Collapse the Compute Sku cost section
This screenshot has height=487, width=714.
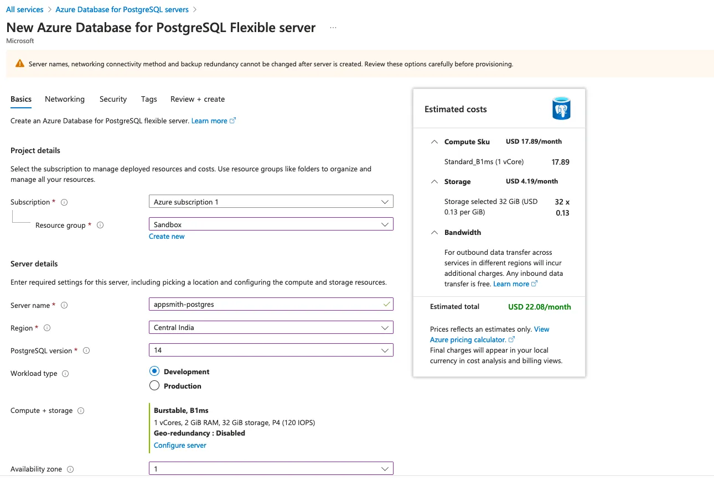click(434, 142)
